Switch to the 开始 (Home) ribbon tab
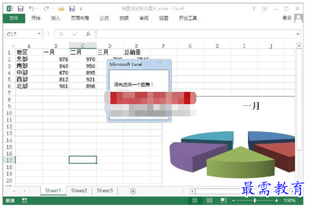 point(36,18)
